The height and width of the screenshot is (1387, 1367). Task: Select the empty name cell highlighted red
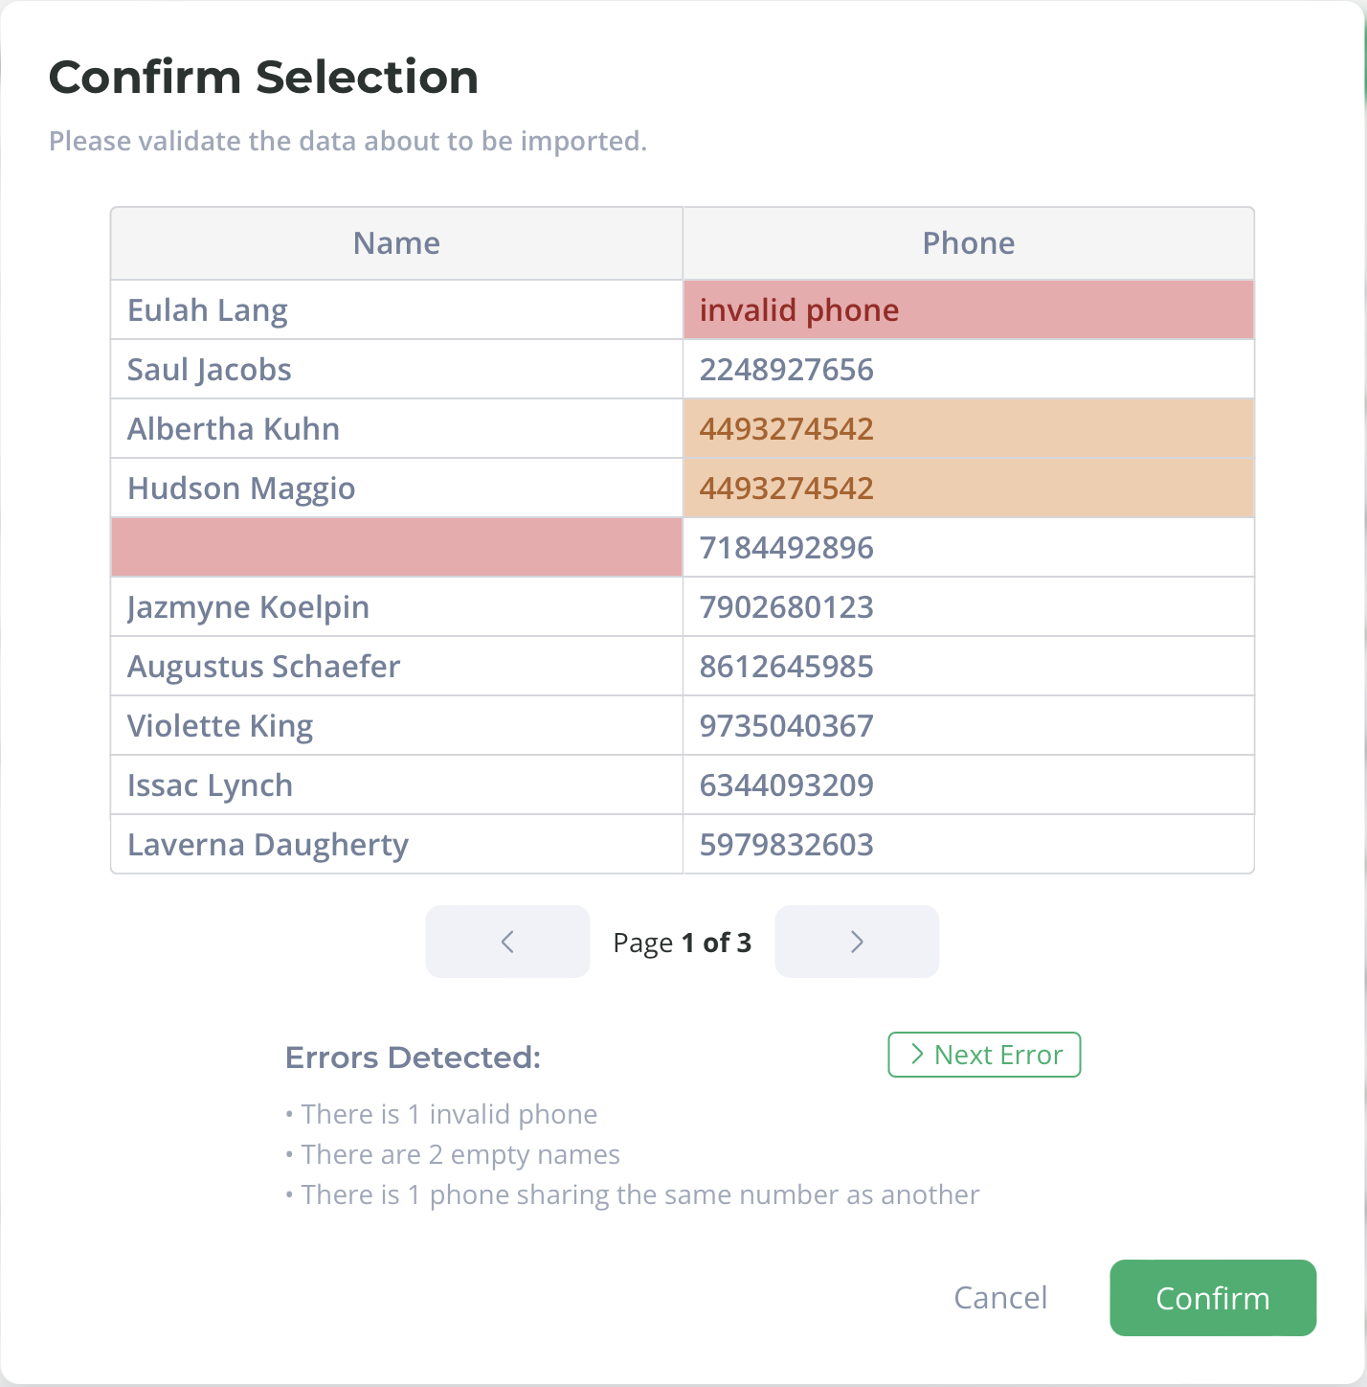(396, 548)
